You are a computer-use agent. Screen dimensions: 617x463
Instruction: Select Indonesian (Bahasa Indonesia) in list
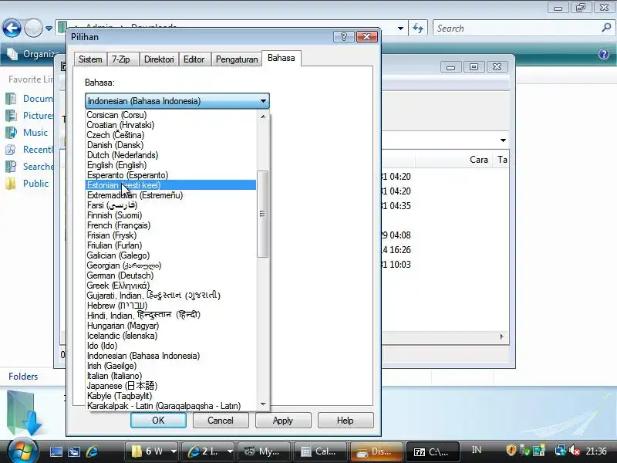[170, 356]
